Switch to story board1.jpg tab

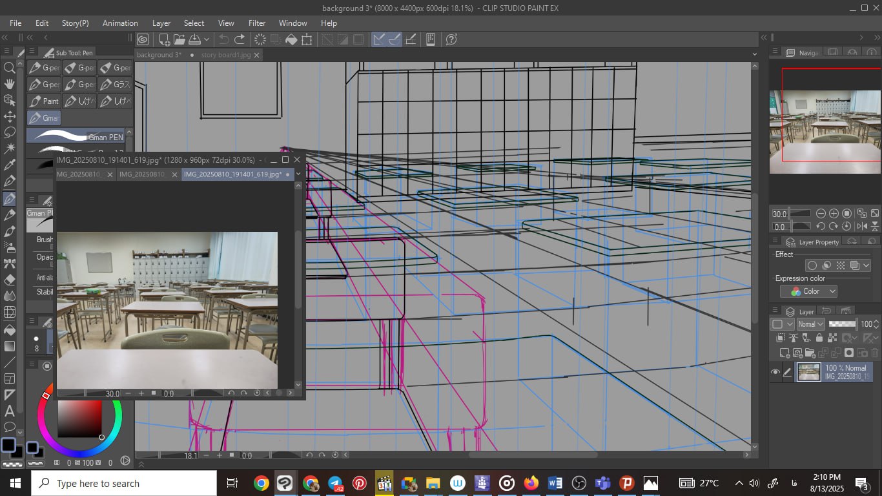pyautogui.click(x=226, y=56)
